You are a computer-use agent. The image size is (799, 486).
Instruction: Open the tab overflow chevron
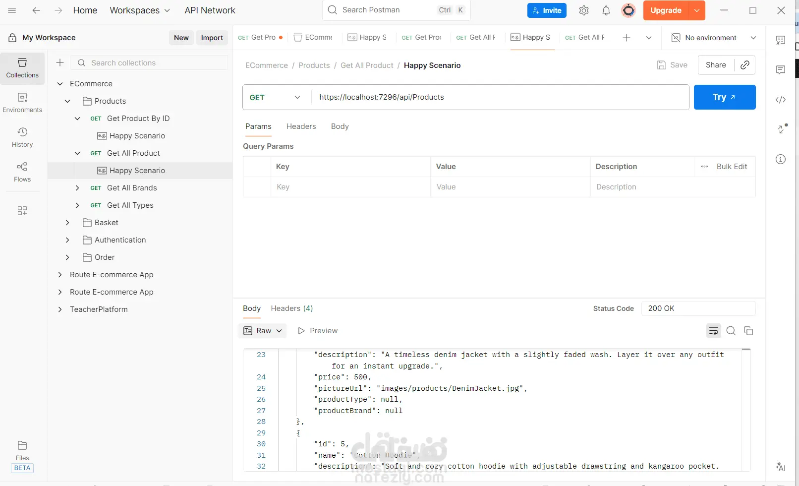point(648,38)
